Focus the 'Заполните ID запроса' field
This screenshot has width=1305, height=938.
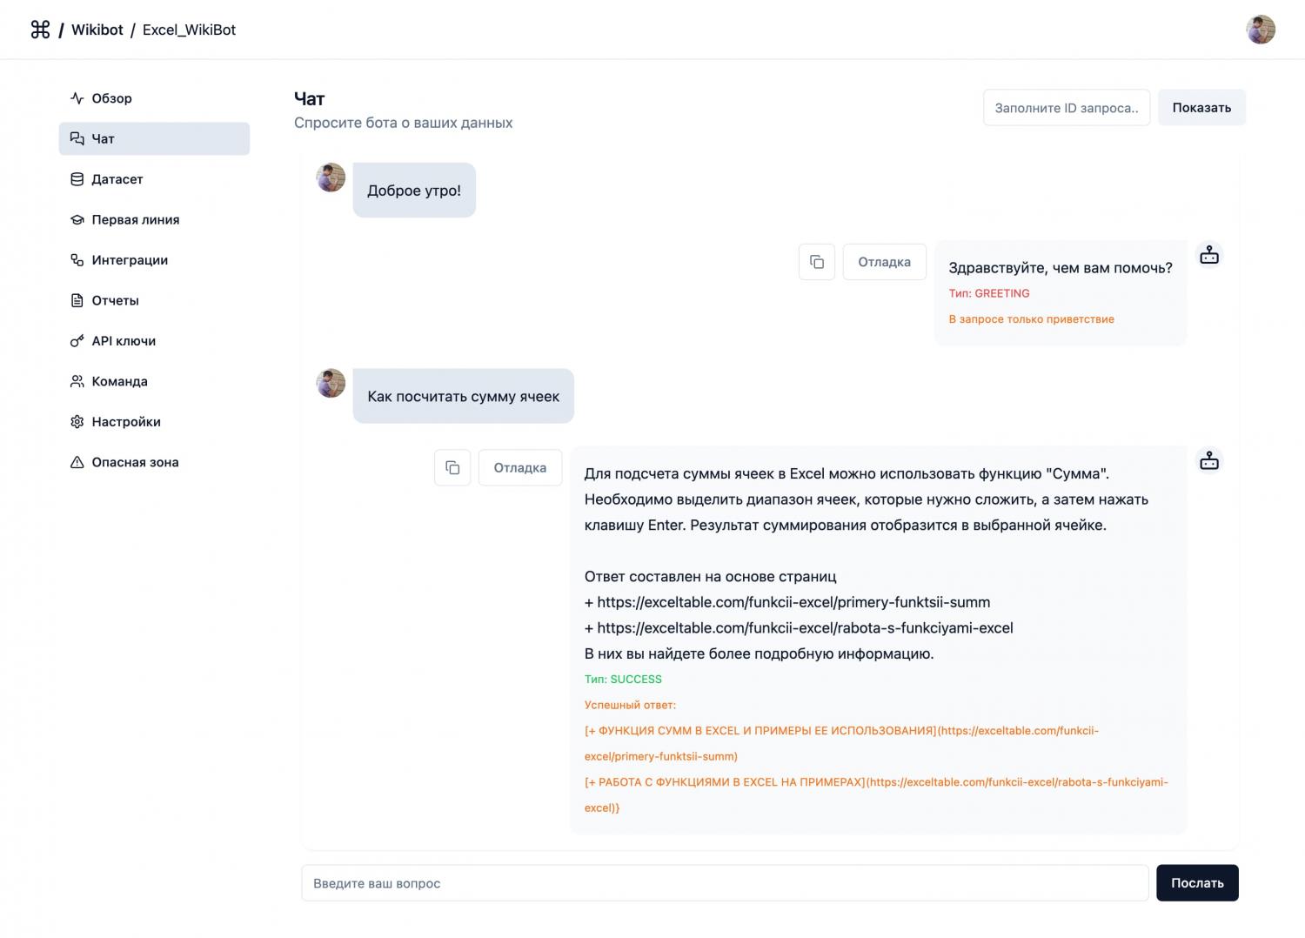(1066, 108)
